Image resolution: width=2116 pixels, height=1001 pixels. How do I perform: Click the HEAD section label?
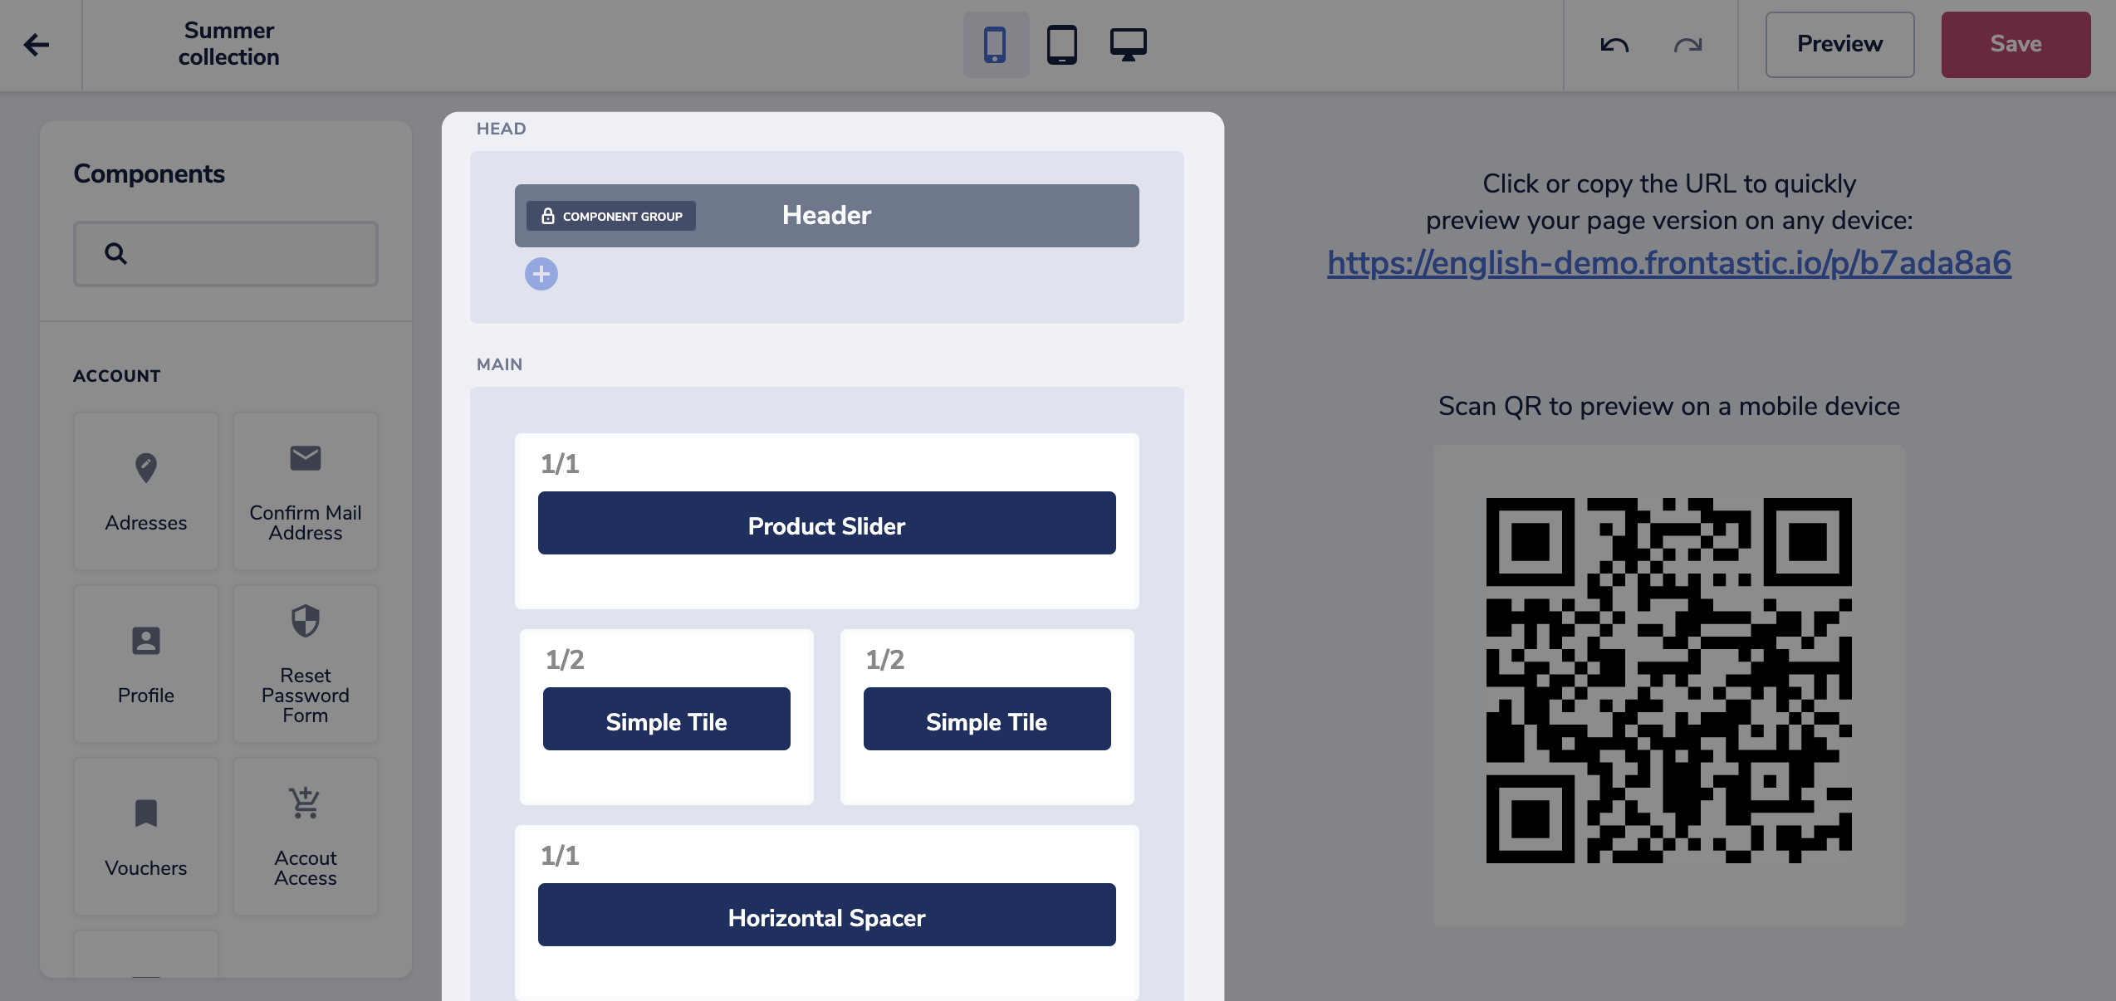(502, 129)
